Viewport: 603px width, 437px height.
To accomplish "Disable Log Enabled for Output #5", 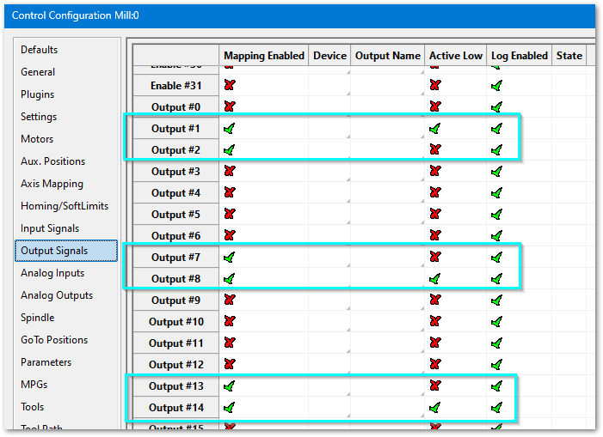I will pyautogui.click(x=496, y=215).
